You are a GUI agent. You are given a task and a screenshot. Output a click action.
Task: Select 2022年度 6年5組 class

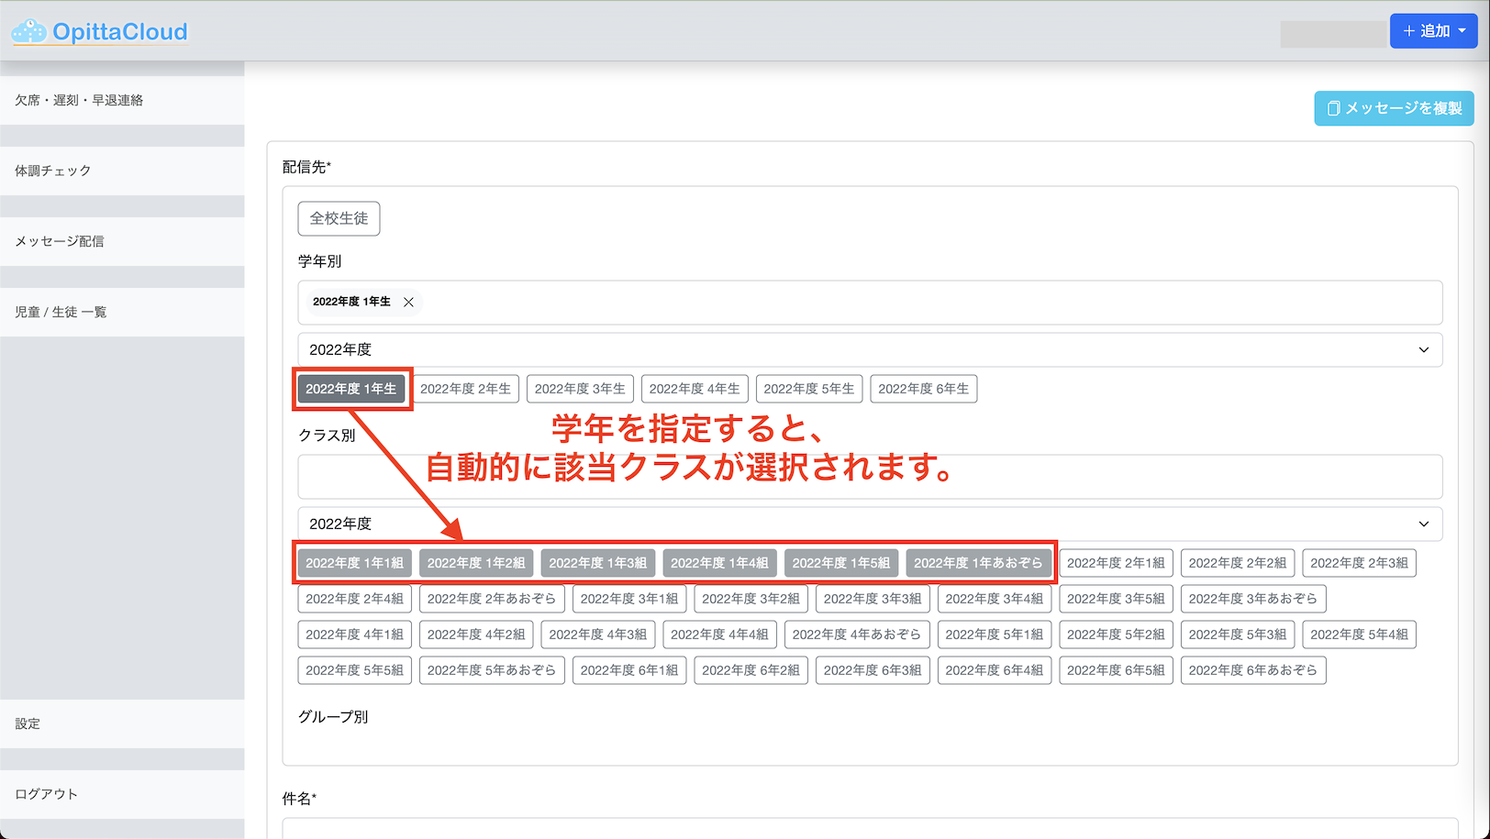coord(1116,670)
